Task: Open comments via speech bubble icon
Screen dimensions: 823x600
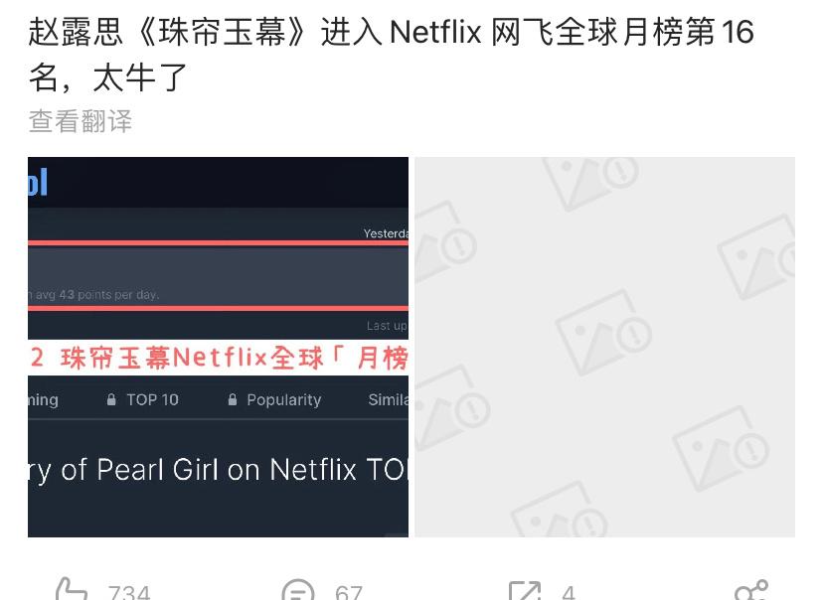Action: coord(297,590)
